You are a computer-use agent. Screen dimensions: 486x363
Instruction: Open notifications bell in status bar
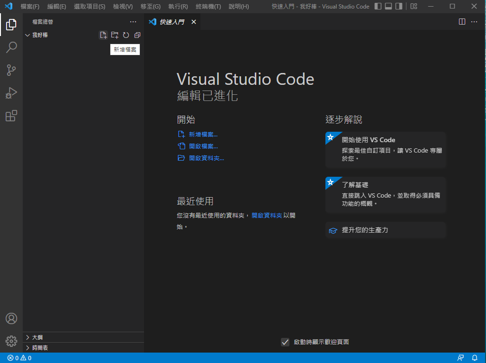tap(475, 358)
